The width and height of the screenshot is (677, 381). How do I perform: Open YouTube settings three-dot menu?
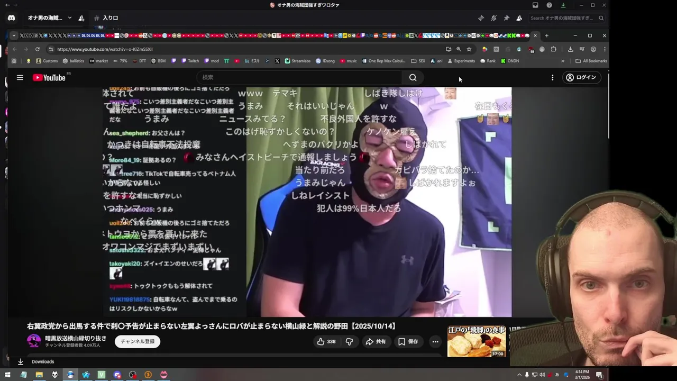552,77
